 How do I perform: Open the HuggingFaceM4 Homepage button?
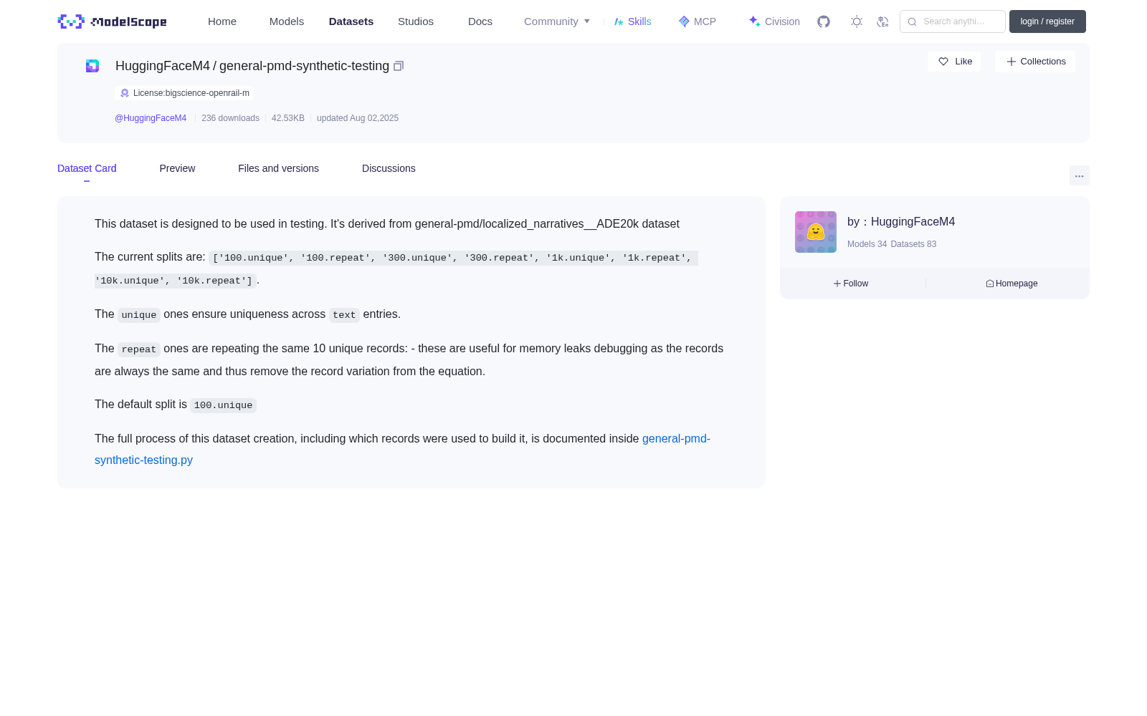pos(1012,284)
